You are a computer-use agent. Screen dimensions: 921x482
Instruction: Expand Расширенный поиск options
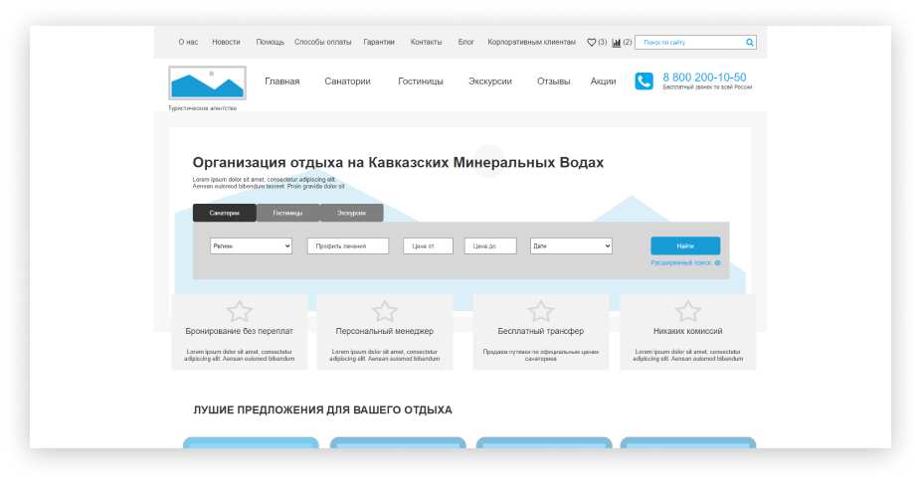[x=684, y=263]
